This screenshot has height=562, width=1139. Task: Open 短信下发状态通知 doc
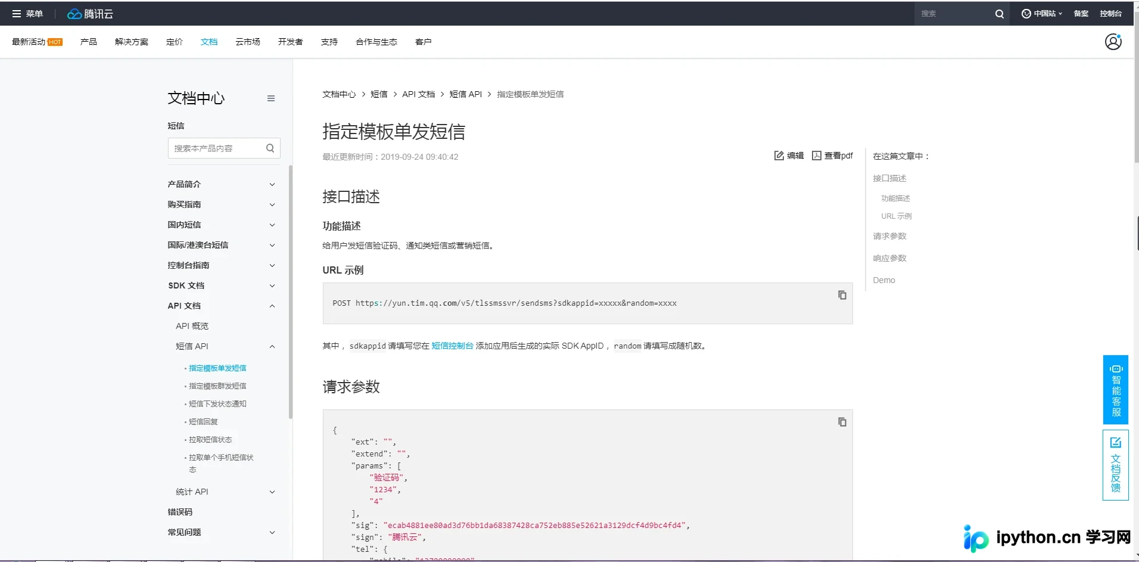click(217, 404)
